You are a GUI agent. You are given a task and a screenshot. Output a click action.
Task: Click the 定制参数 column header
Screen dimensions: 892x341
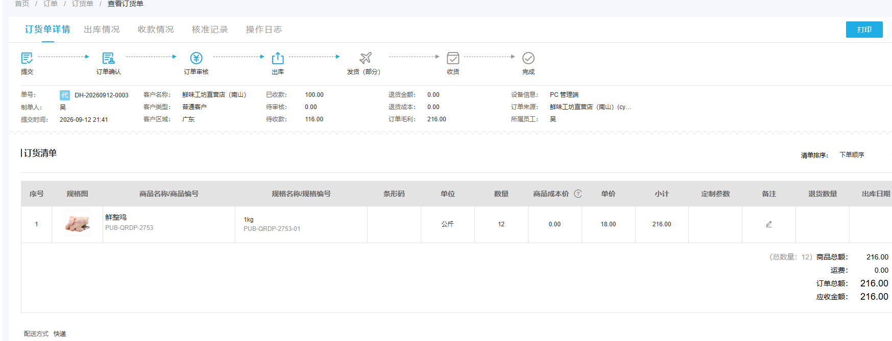pyautogui.click(x=715, y=194)
